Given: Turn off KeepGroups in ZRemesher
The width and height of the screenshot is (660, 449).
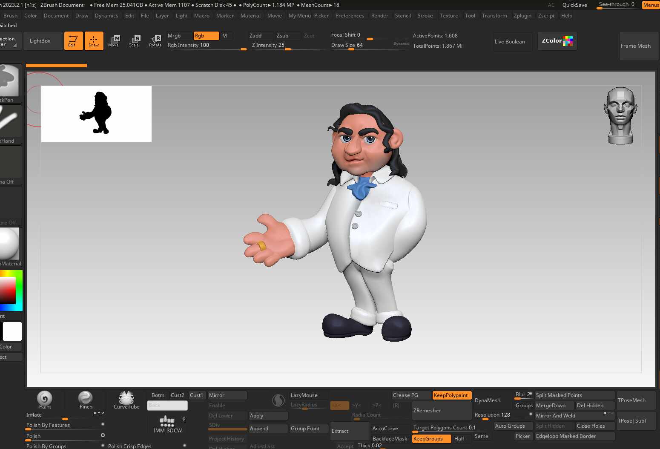Looking at the screenshot, I should [431, 439].
